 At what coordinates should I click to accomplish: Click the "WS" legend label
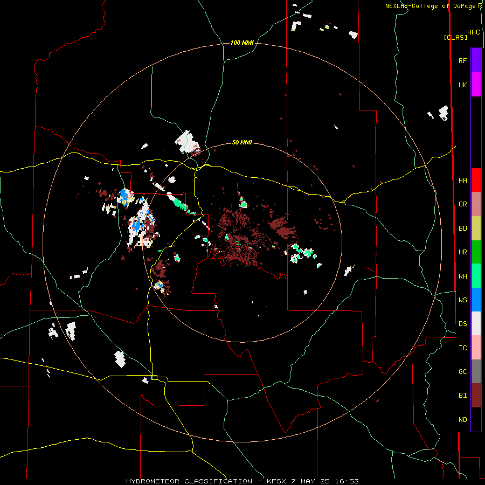click(462, 300)
